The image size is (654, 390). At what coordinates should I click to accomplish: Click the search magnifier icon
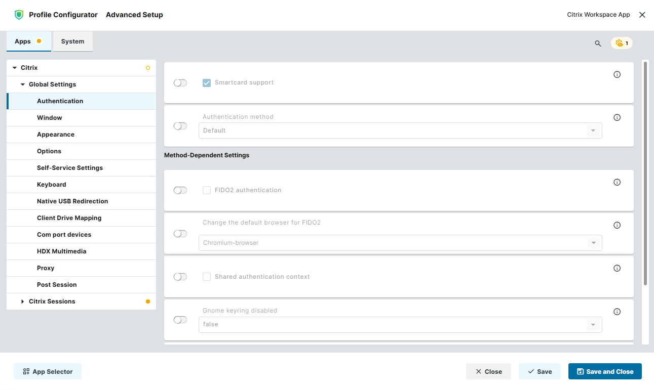tap(598, 44)
